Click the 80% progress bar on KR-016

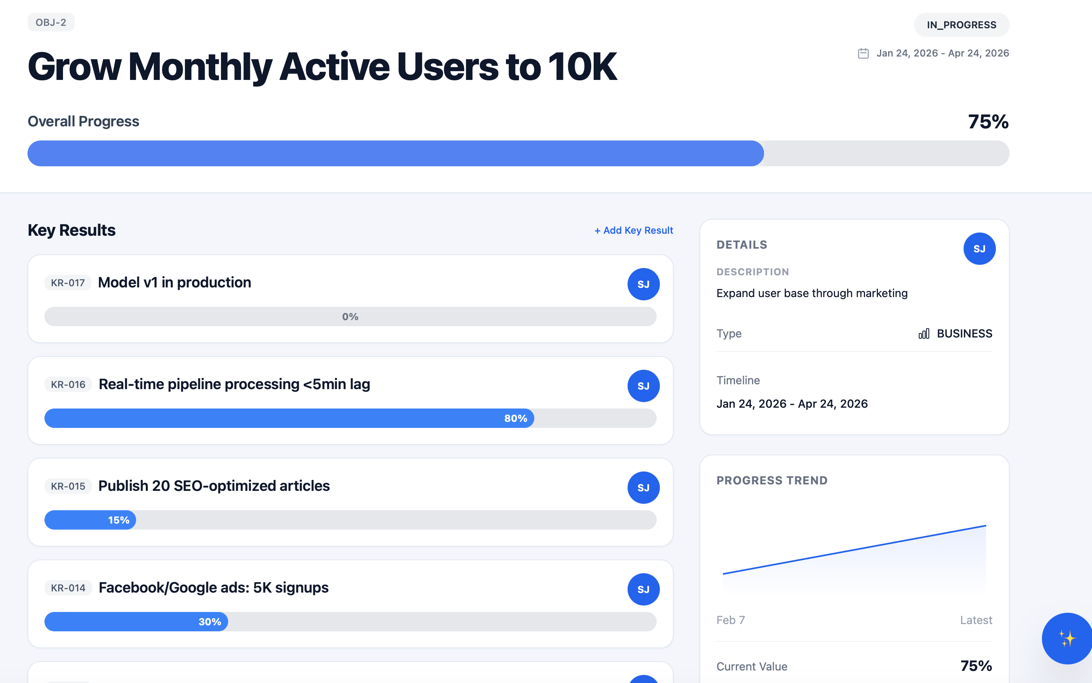pyautogui.click(x=289, y=418)
